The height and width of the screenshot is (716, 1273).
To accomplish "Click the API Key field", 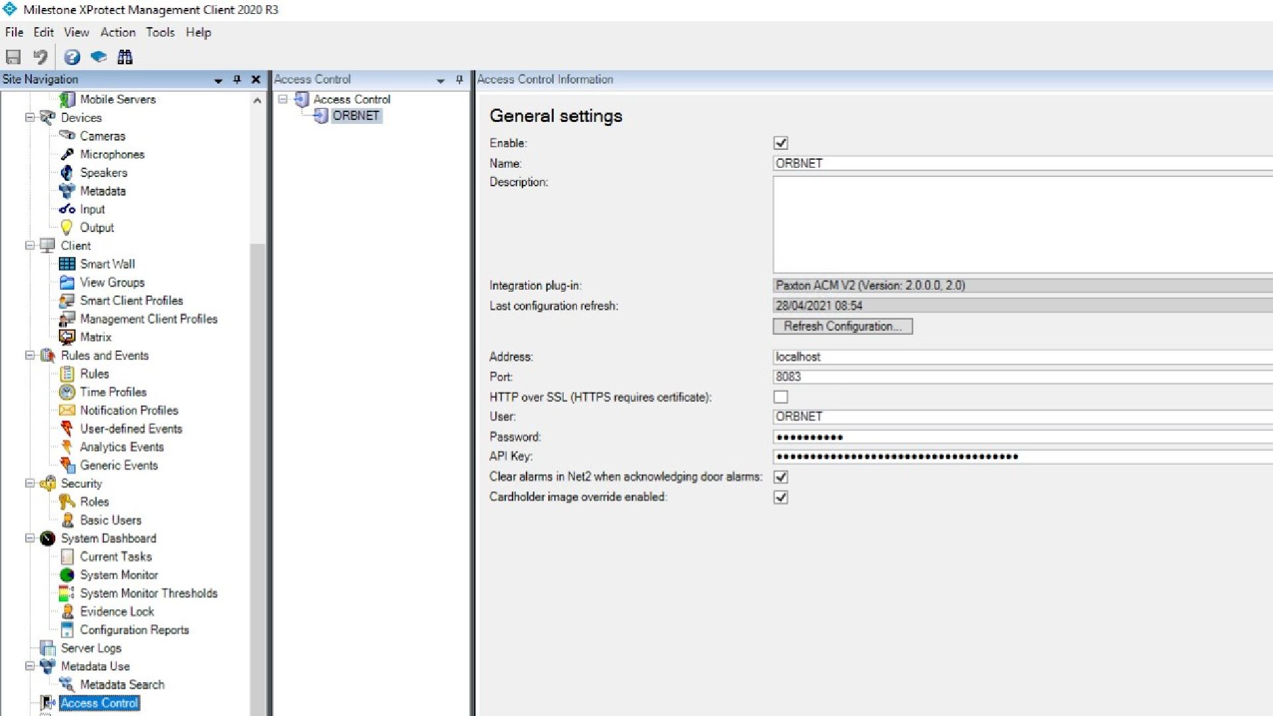I will tap(1023, 457).
